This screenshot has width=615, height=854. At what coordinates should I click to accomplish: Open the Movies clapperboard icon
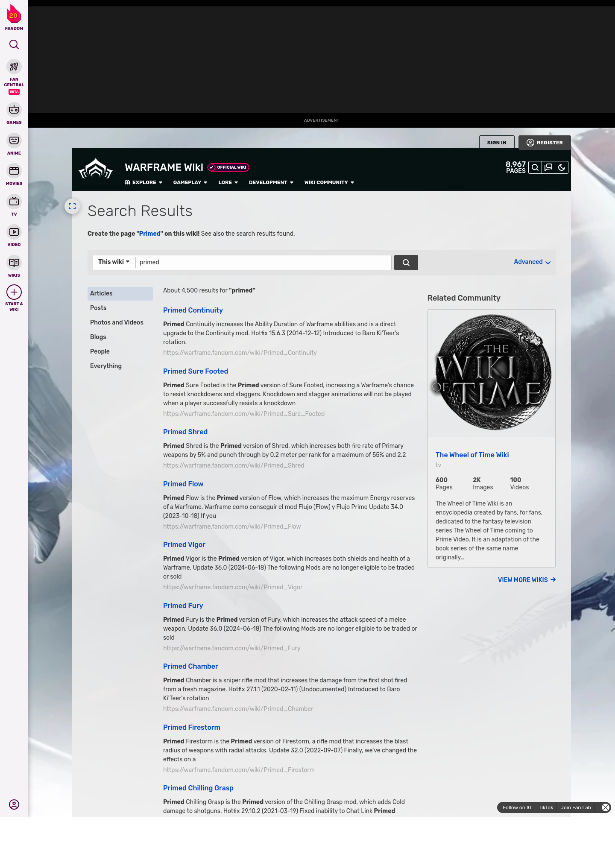point(14,171)
